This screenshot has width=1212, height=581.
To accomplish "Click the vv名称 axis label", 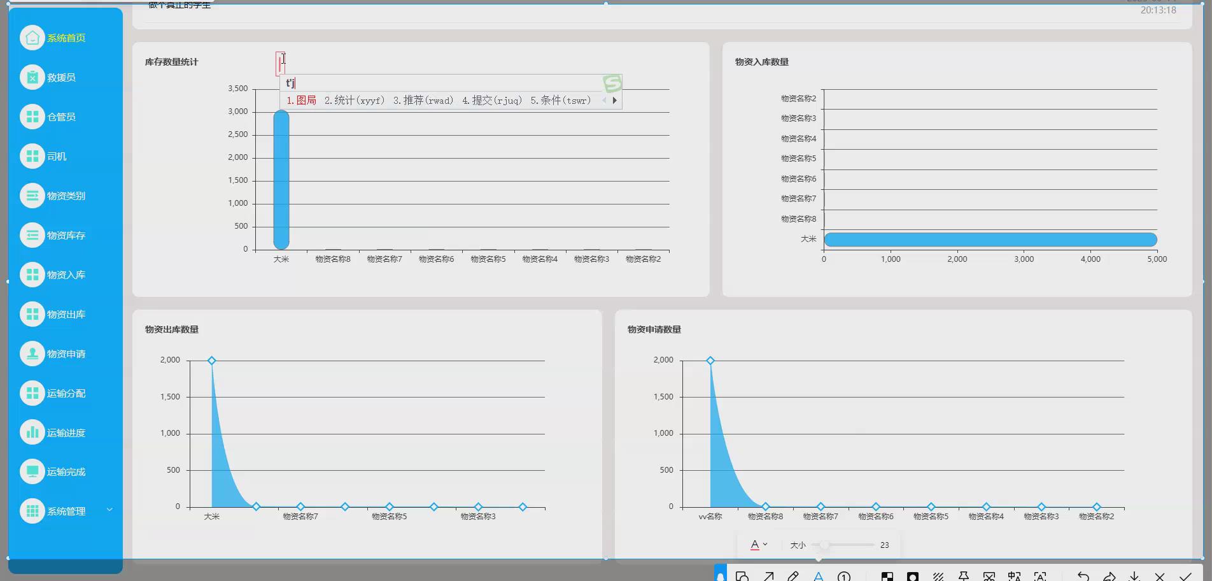I will pos(710,516).
